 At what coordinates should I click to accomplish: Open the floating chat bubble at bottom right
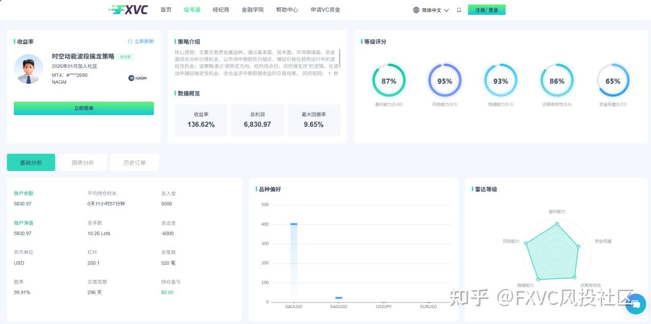coord(636,304)
